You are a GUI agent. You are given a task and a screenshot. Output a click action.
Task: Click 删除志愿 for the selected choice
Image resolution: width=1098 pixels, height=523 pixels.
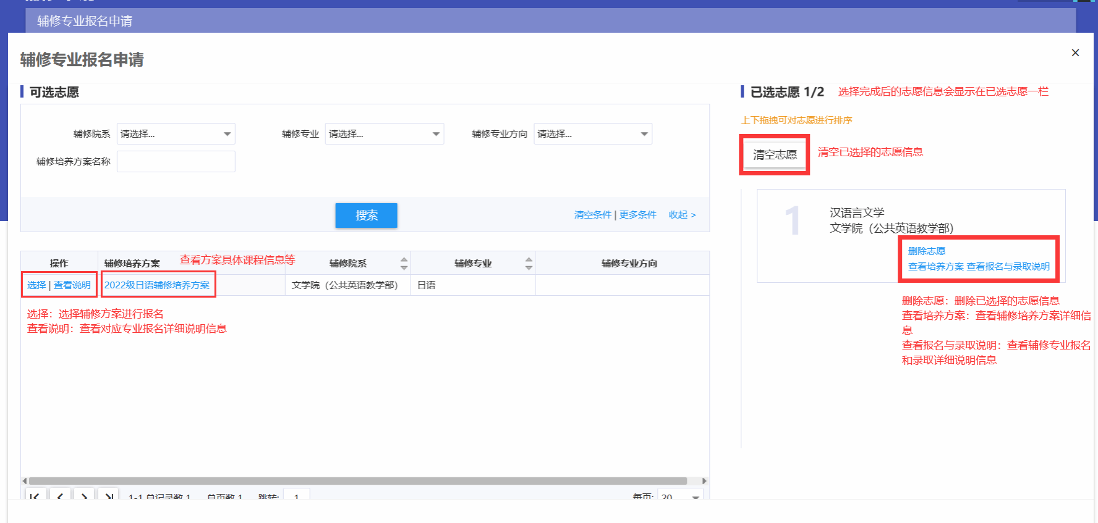(926, 251)
